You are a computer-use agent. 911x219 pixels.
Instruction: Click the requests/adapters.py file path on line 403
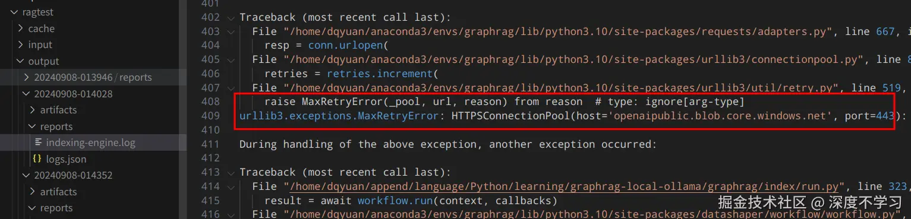click(559, 32)
